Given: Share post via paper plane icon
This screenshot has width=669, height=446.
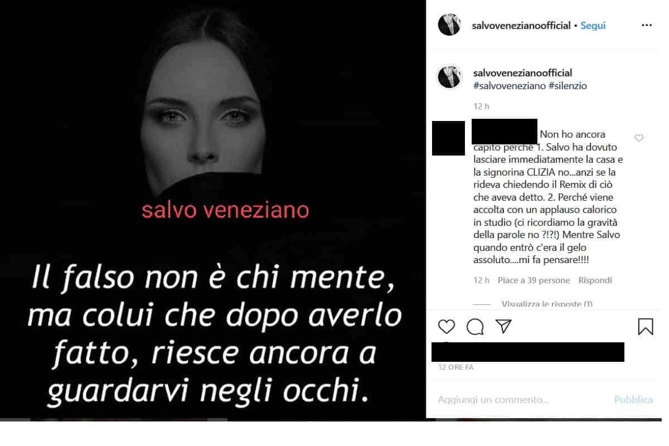Looking at the screenshot, I should pyautogui.click(x=503, y=326).
